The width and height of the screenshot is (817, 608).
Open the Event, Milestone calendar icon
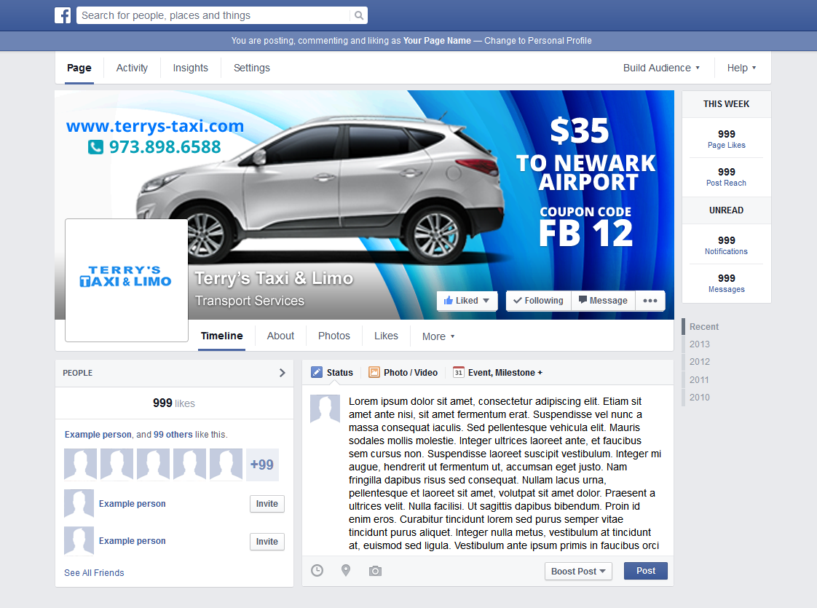pyautogui.click(x=459, y=372)
